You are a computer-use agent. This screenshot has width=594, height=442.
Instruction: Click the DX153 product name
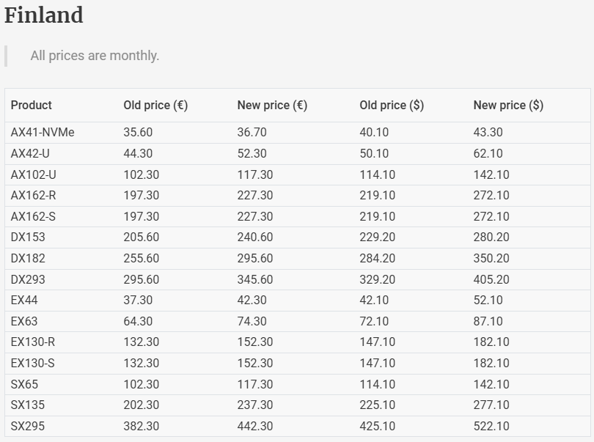(x=28, y=237)
